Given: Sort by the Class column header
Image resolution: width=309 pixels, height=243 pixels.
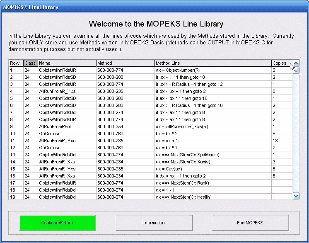Looking at the screenshot, I should [x=30, y=63].
